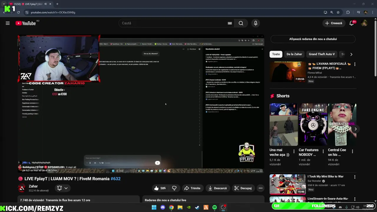Open Florea Mihai channel name
Screen dimensions: 377x212
click(x=315, y=73)
